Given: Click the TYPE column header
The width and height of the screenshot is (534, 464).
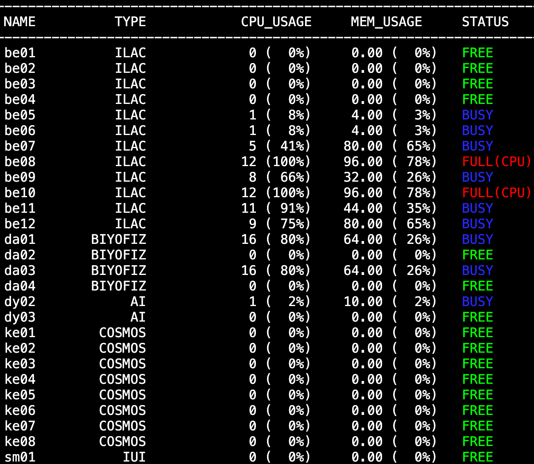Looking at the screenshot, I should [x=130, y=22].
